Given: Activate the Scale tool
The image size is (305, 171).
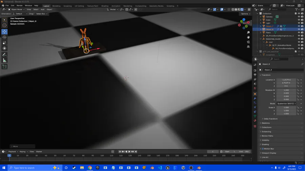Looking at the screenshot, I should coord(4,43).
